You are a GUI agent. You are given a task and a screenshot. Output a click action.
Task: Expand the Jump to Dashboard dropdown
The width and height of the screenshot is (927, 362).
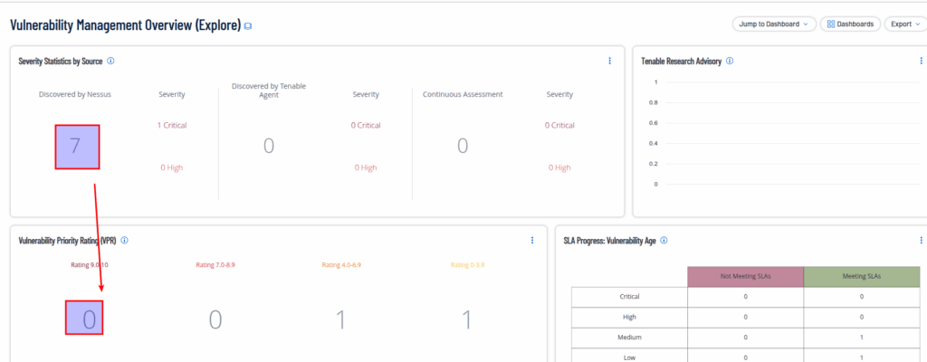coord(773,24)
